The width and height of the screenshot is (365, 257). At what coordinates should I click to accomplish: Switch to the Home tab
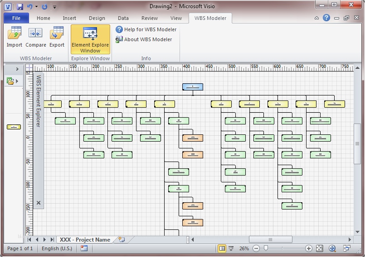[43, 18]
